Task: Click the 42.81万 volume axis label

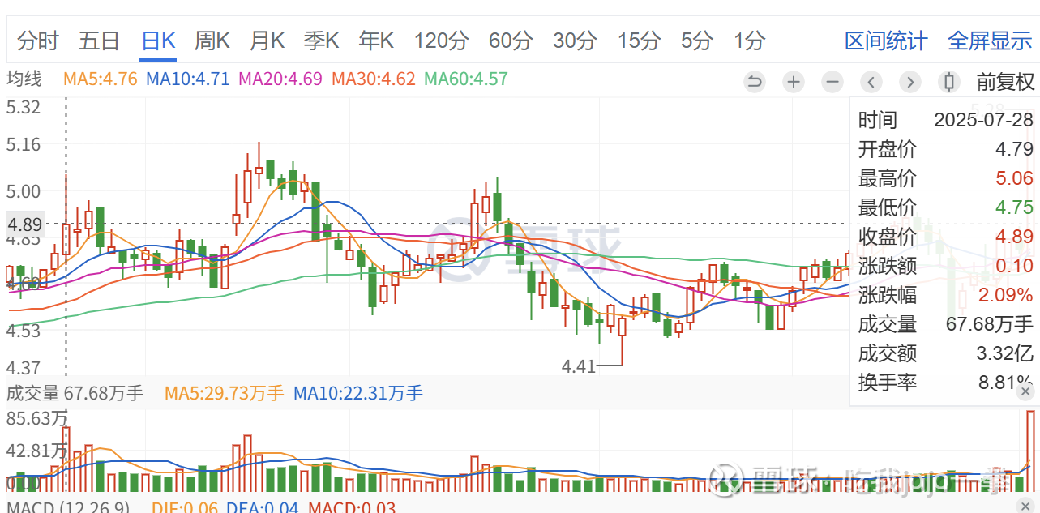Action: click(x=36, y=451)
